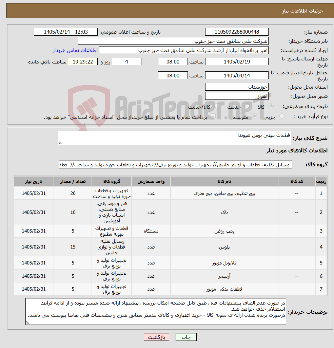Click item name پلوس in row 4
The image size is (334, 348).
click(x=224, y=247)
